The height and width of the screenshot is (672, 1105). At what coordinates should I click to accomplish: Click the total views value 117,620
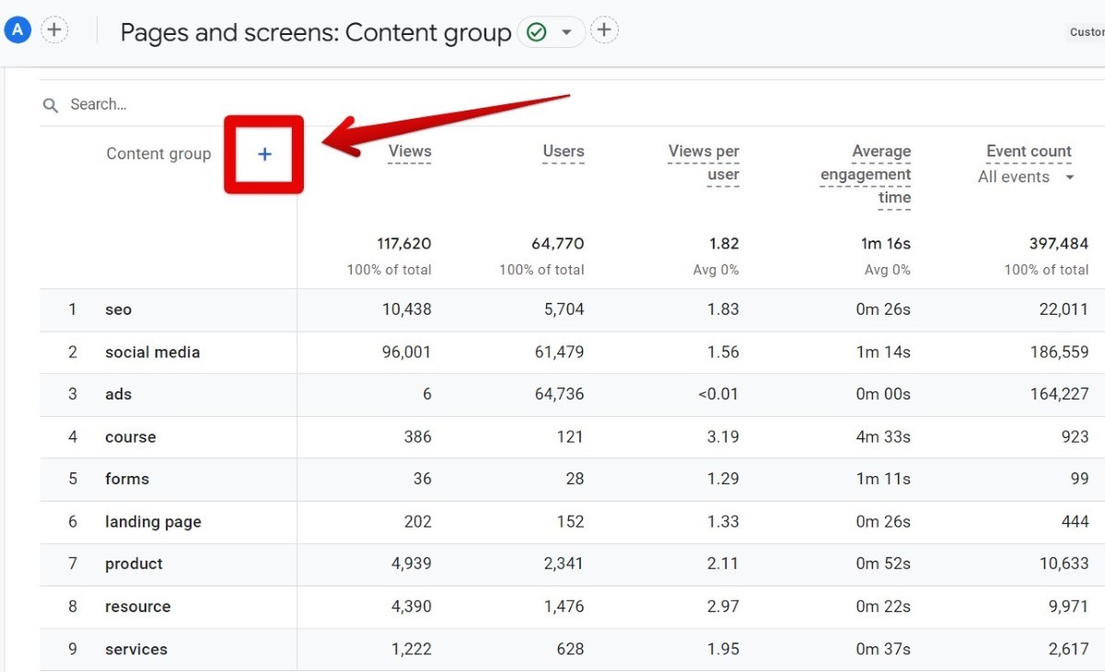[404, 244]
